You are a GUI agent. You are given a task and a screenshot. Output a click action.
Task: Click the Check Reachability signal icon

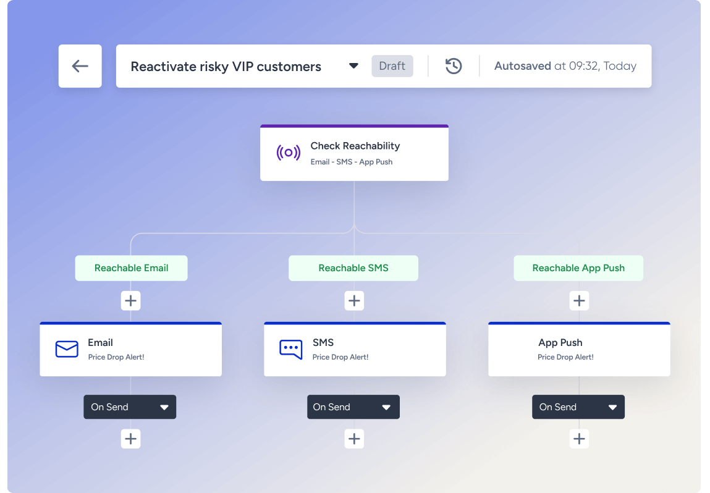click(288, 153)
